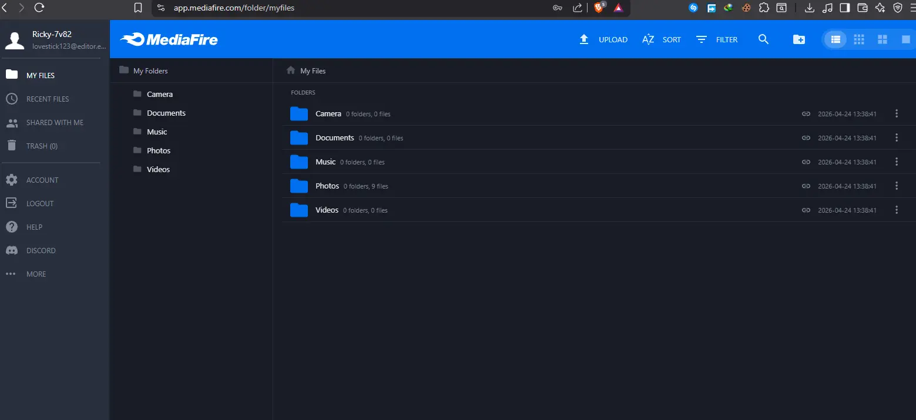The height and width of the screenshot is (420, 916).
Task: Copy share link for Music folder
Action: point(806,162)
